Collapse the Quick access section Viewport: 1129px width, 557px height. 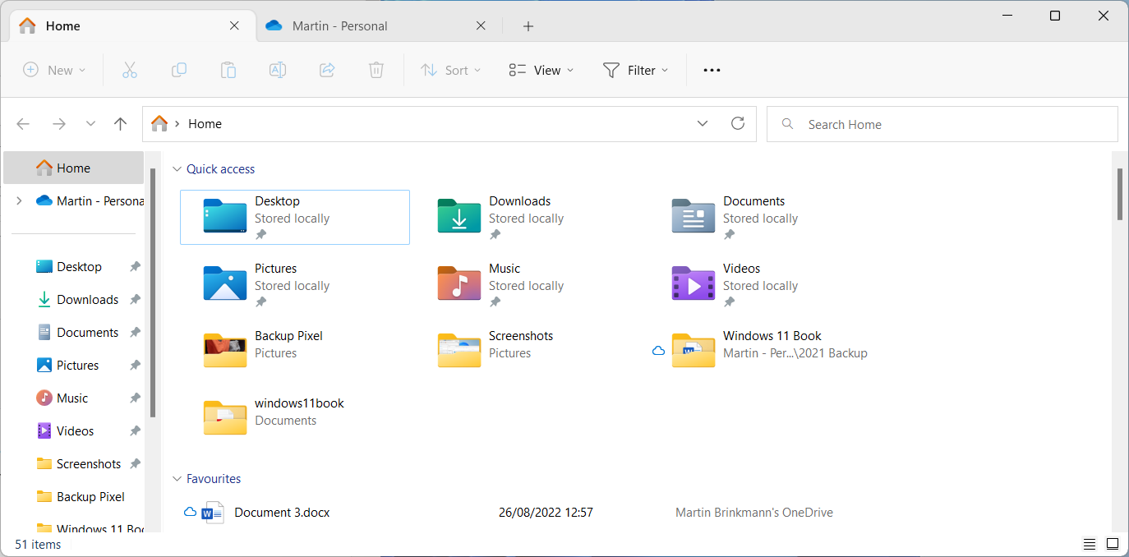click(x=177, y=168)
